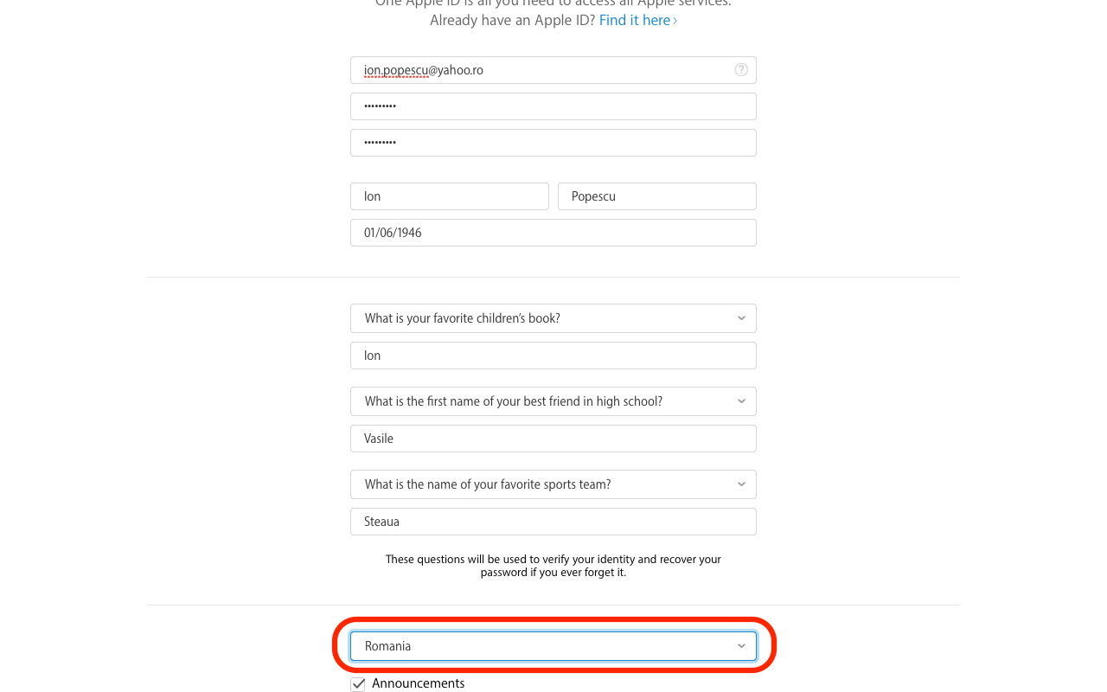This screenshot has height=692, width=1107.
Task: Click the last name field containing Popescu
Action: [x=657, y=196]
